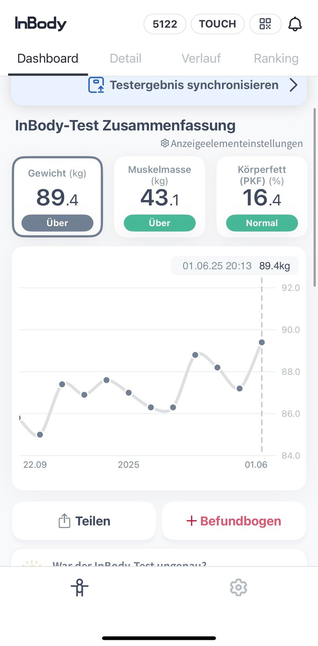
Task: Open the TOUCH device pill
Action: pyautogui.click(x=217, y=24)
